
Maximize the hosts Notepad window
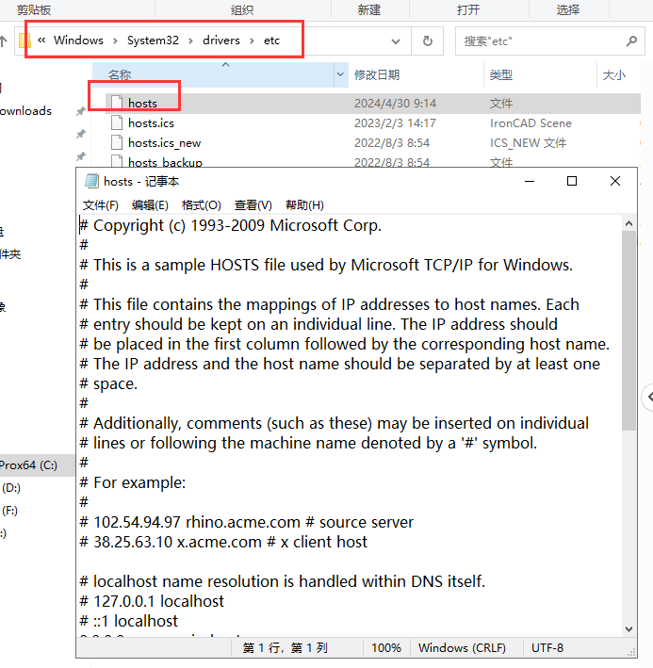[x=571, y=181]
